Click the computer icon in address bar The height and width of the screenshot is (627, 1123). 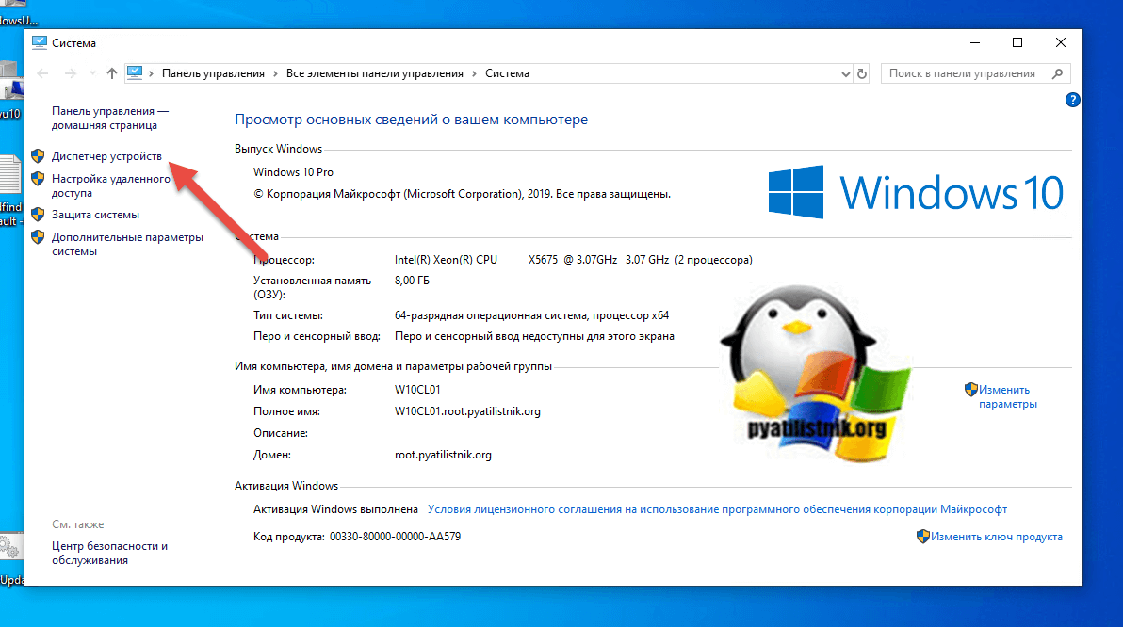135,73
